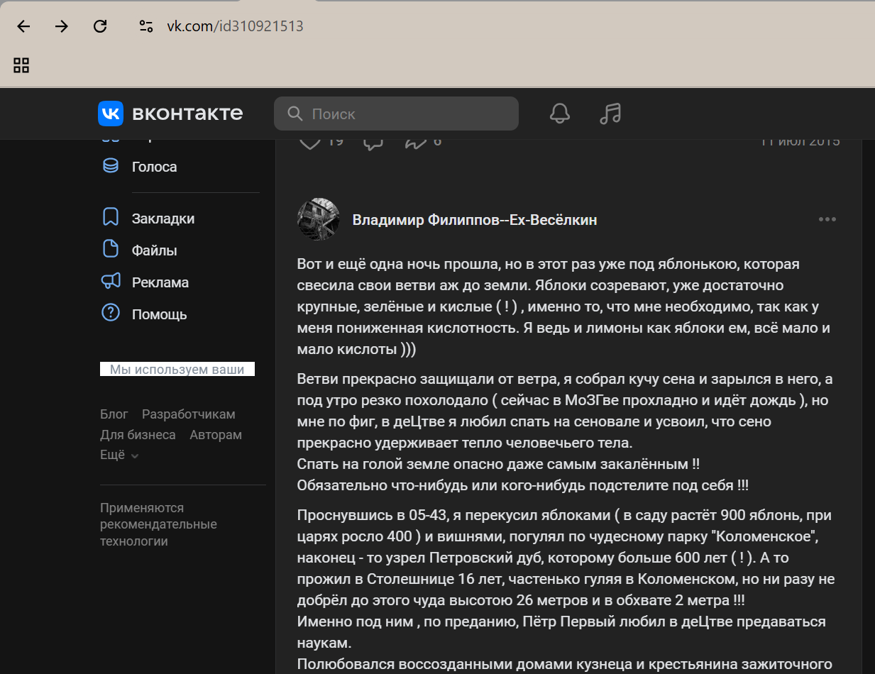This screenshot has width=875, height=674.
Task: Click the Файлы document icon
Action: (x=110, y=250)
